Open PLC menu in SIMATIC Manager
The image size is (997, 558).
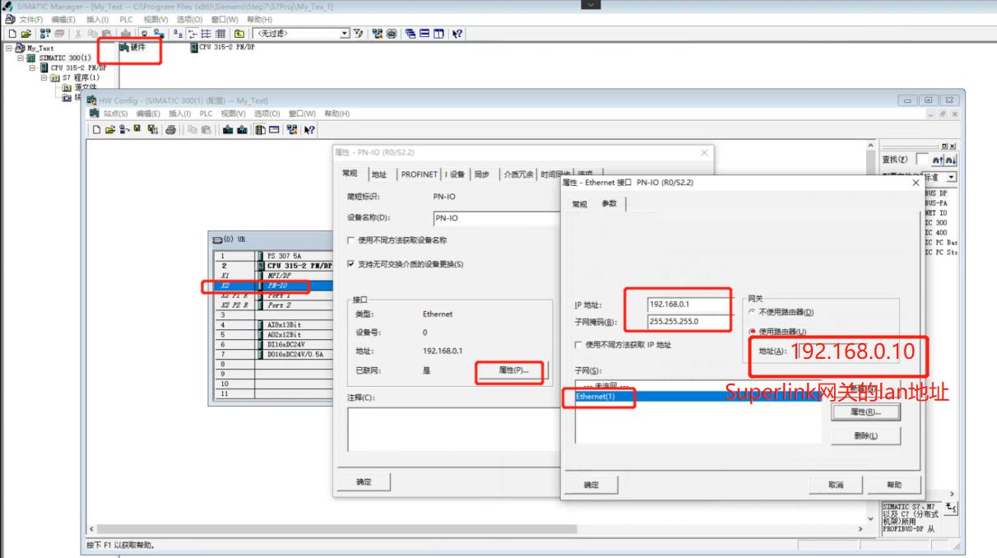[x=126, y=19]
